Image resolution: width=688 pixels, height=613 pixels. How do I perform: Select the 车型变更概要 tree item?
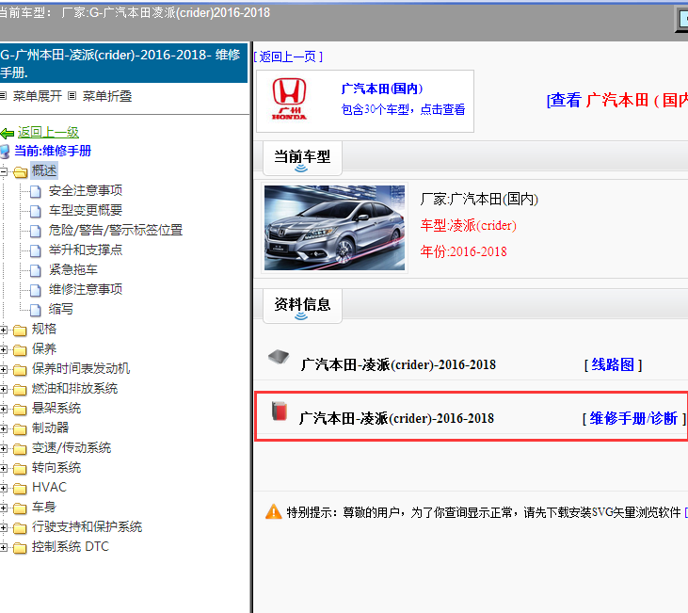coord(86,210)
